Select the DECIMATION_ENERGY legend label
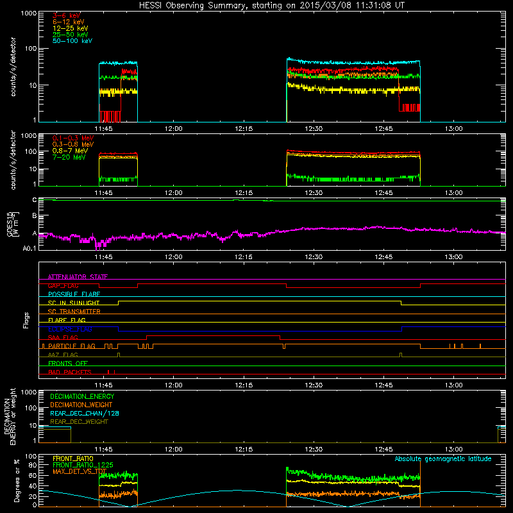 click(82, 396)
